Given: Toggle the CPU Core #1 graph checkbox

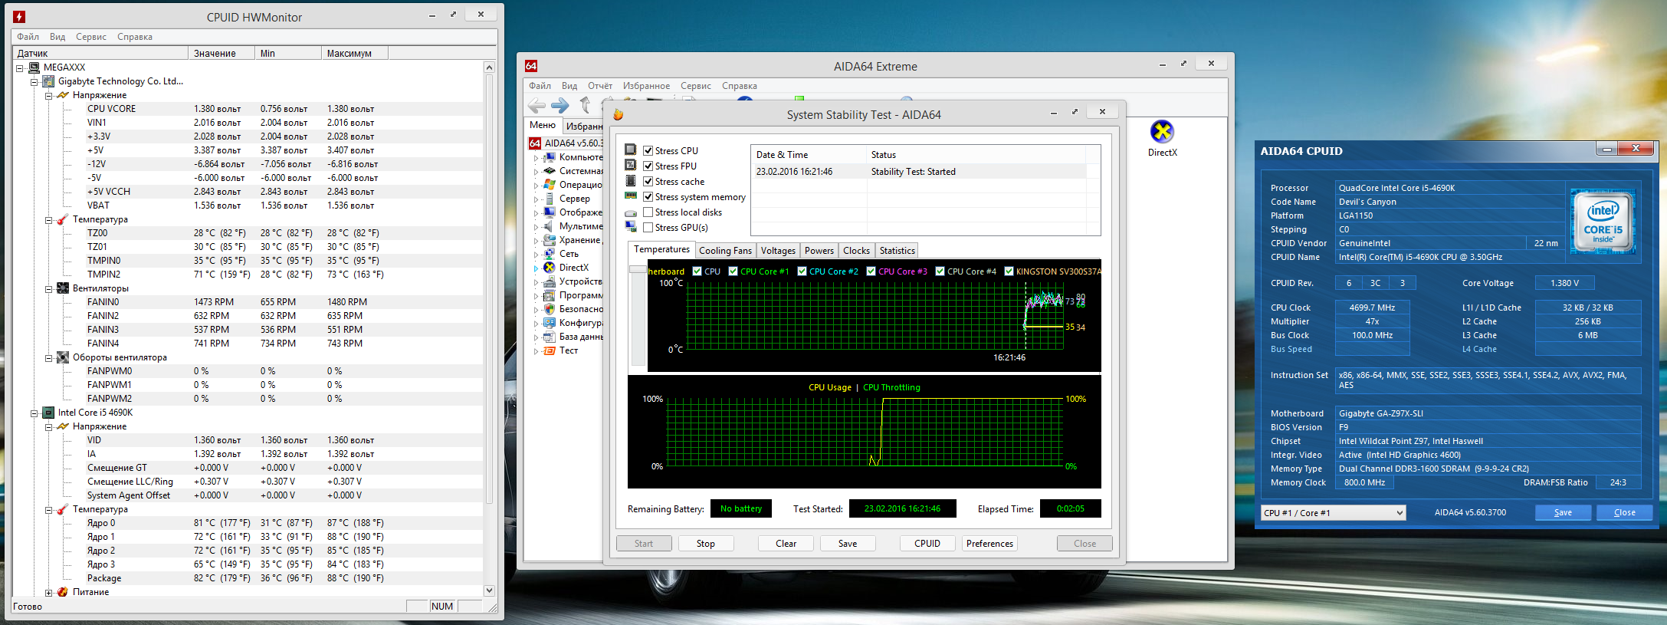Looking at the screenshot, I should [x=733, y=271].
